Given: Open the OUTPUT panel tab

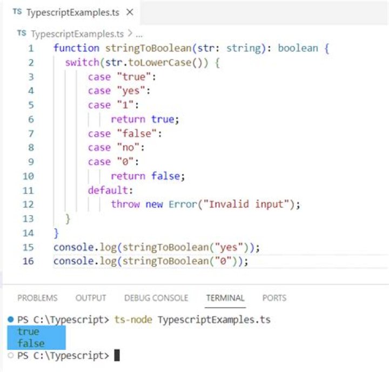Looking at the screenshot, I should coord(91,298).
